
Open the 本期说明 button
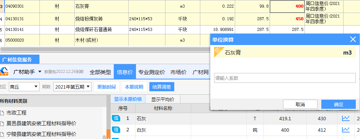click(x=134, y=87)
